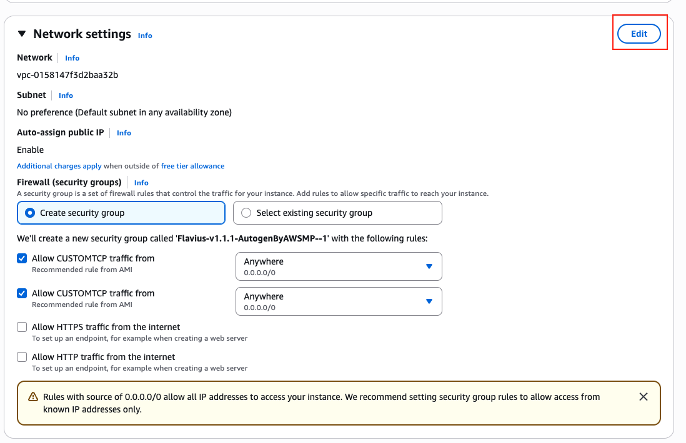The image size is (686, 443).
Task: Enable Allow HTTP traffic from the internet
Action: pos(22,357)
